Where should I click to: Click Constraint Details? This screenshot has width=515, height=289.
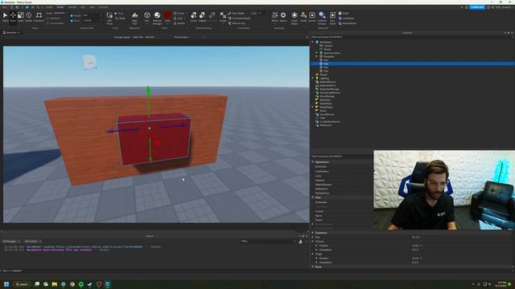pos(240,18)
